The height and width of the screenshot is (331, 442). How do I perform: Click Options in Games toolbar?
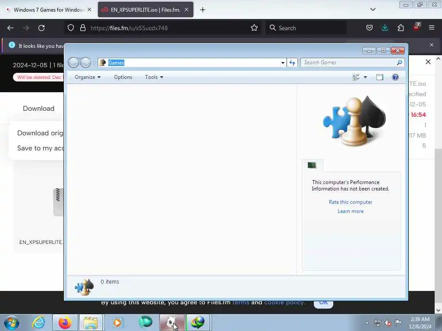(x=123, y=77)
